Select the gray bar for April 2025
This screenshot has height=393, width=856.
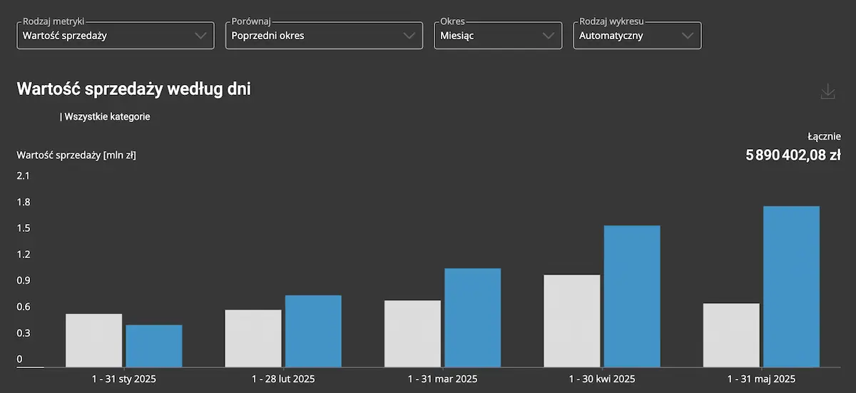(x=572, y=321)
